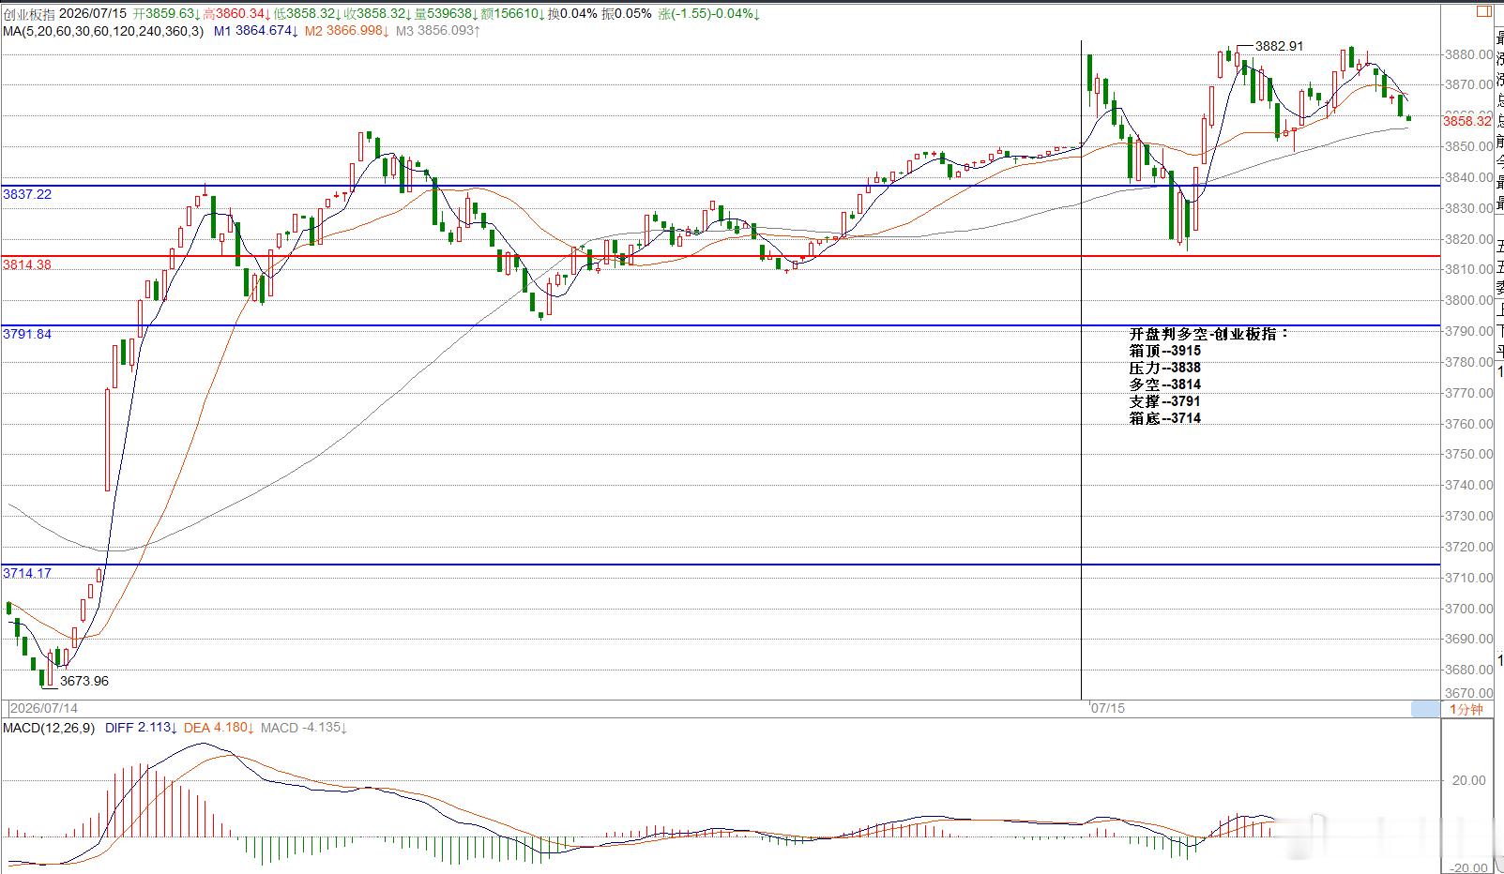This screenshot has height=874, width=1504.
Task: Select the blue 3791.84 support line label
Action: [27, 334]
